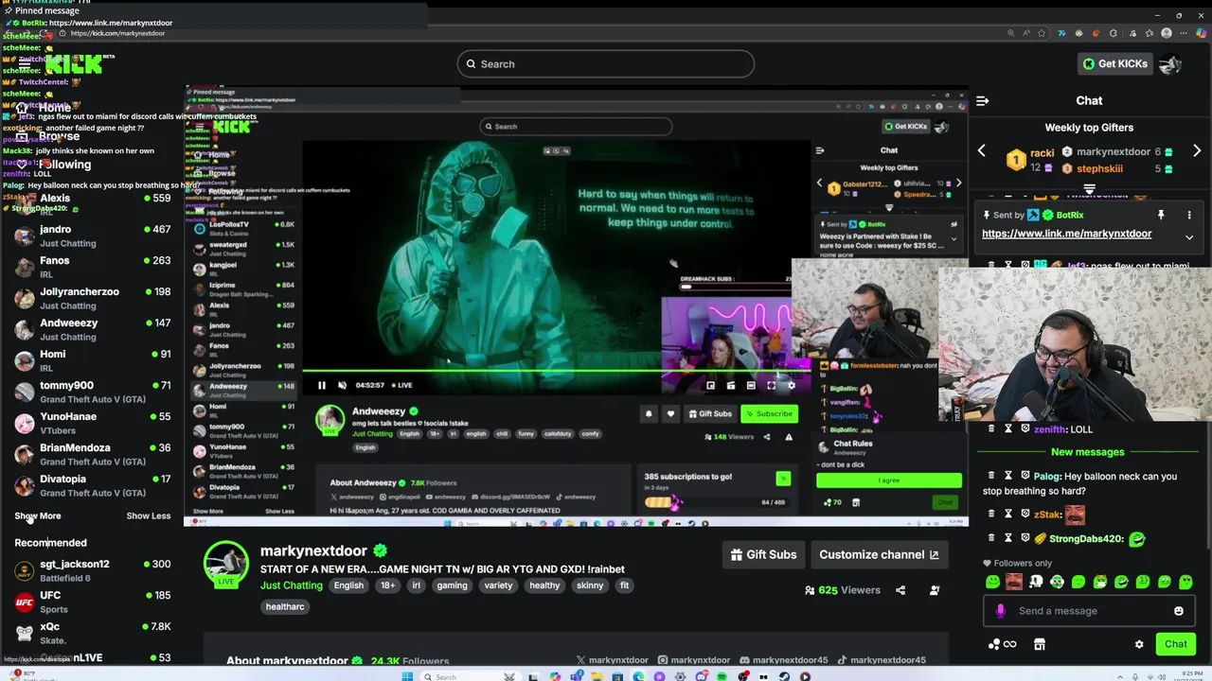Toggle the pin on the BotRix message

pos(1161,215)
